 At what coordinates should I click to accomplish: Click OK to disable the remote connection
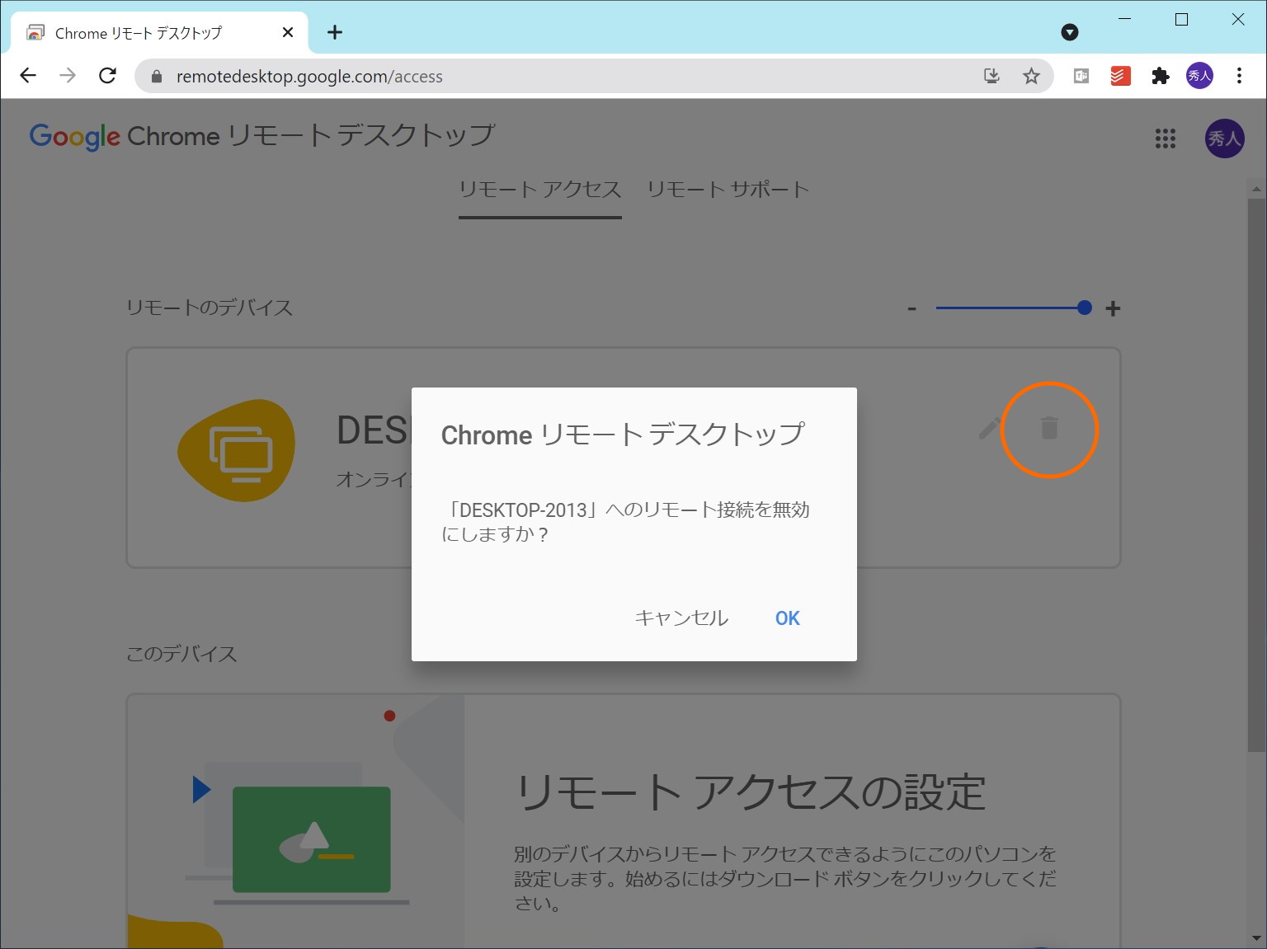(785, 618)
